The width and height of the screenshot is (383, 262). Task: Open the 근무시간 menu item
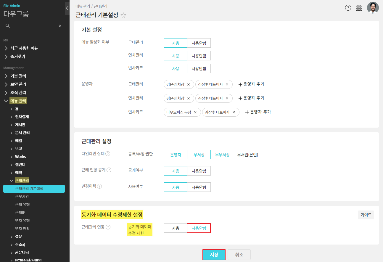tap(22, 197)
